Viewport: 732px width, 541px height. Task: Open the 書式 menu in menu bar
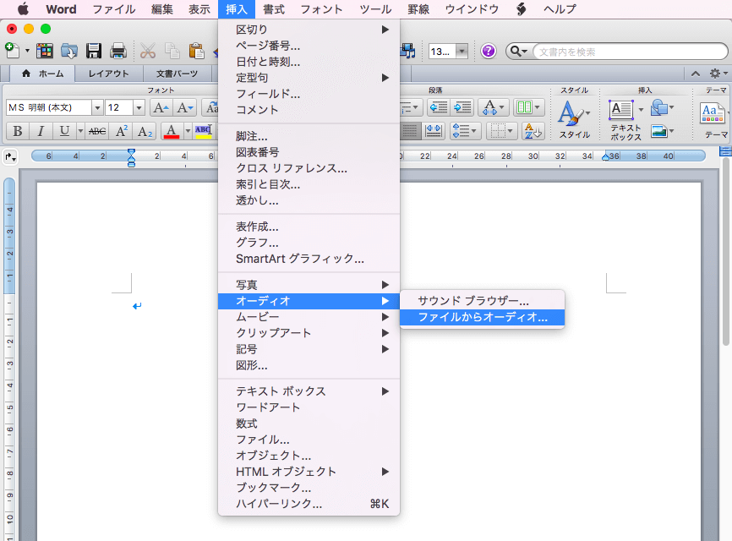point(274,8)
